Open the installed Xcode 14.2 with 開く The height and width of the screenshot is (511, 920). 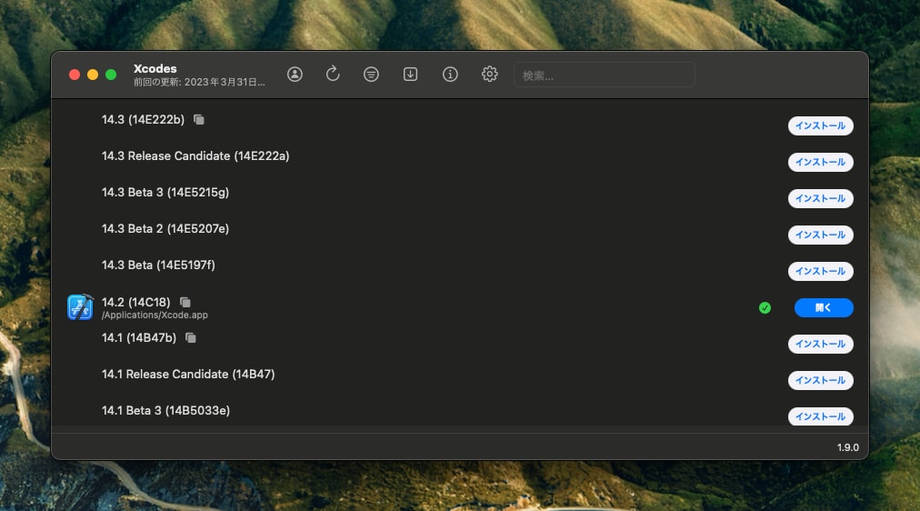(x=824, y=307)
